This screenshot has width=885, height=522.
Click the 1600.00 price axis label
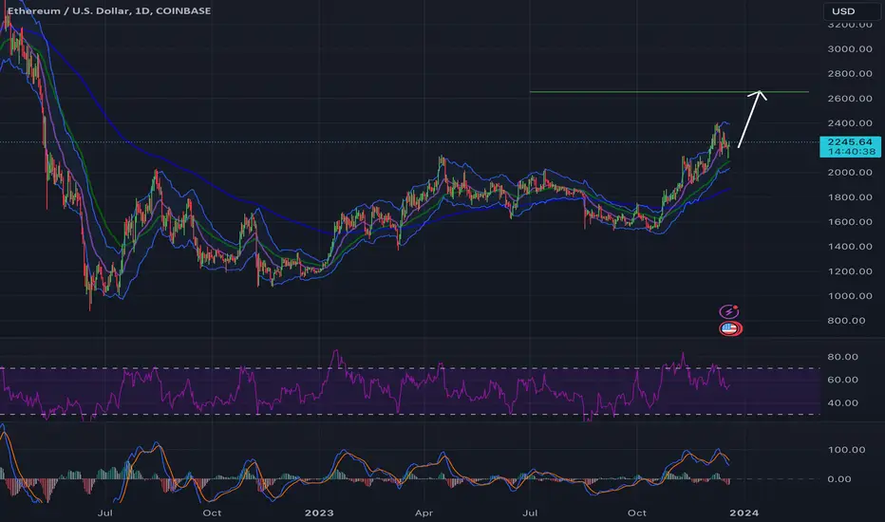pyautogui.click(x=850, y=222)
